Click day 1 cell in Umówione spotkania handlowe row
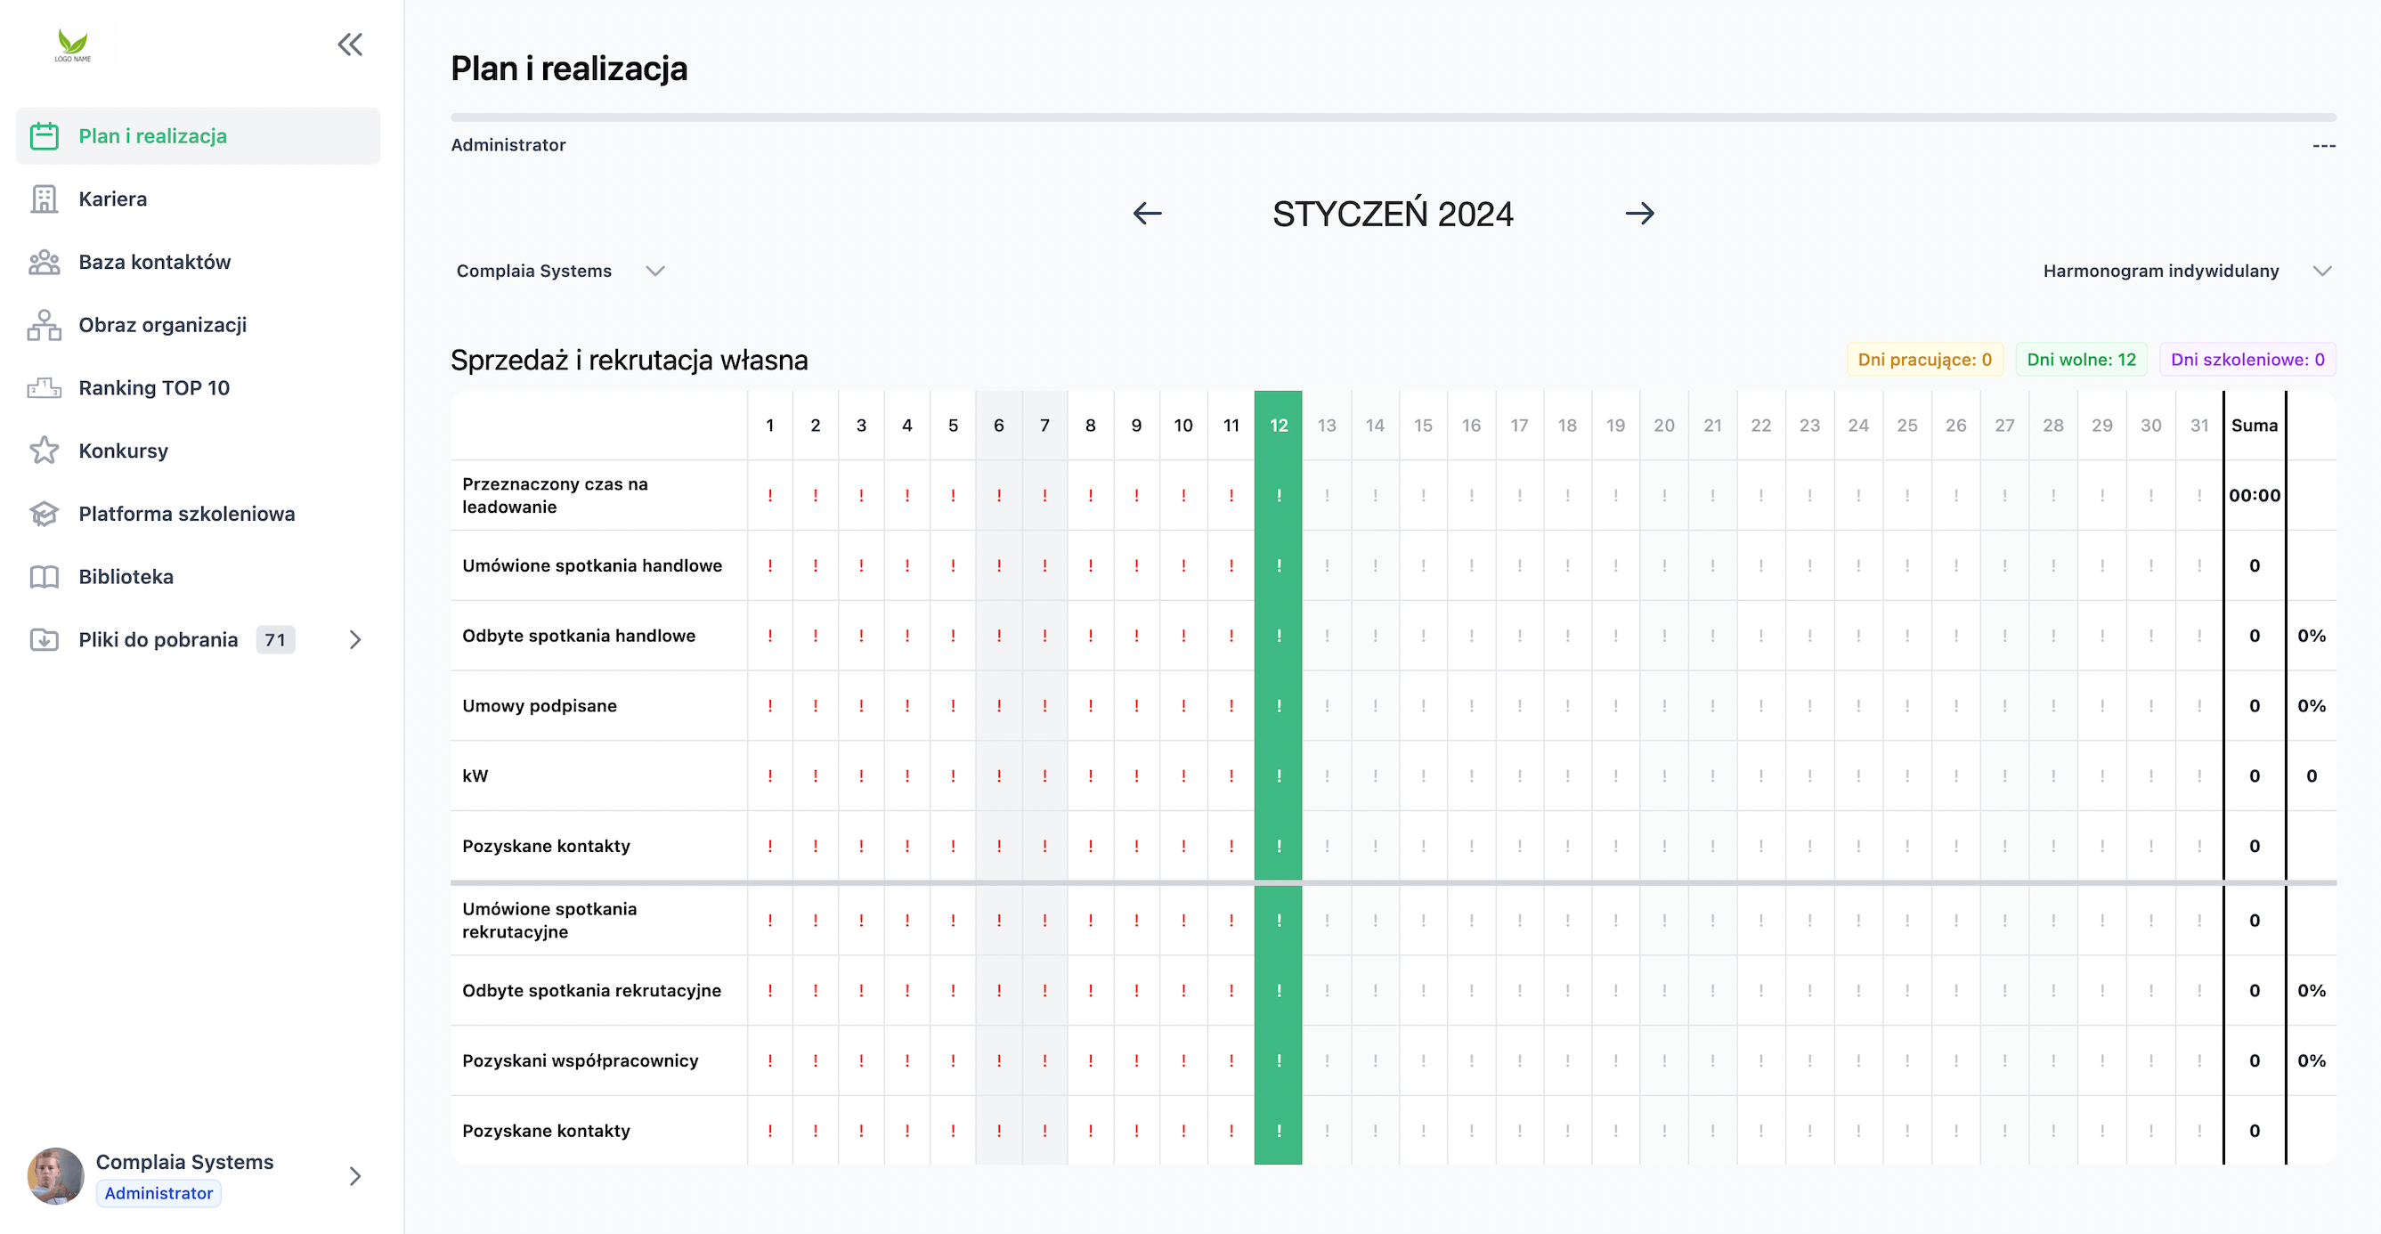This screenshot has height=1234, width=2381. (770, 565)
